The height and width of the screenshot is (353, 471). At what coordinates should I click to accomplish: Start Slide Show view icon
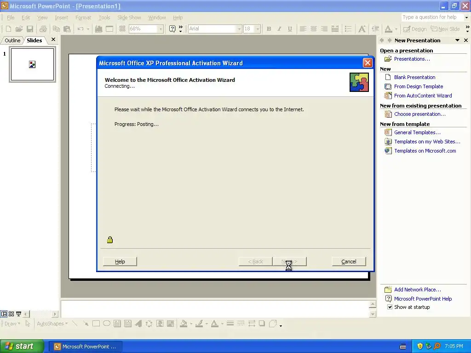point(18,314)
